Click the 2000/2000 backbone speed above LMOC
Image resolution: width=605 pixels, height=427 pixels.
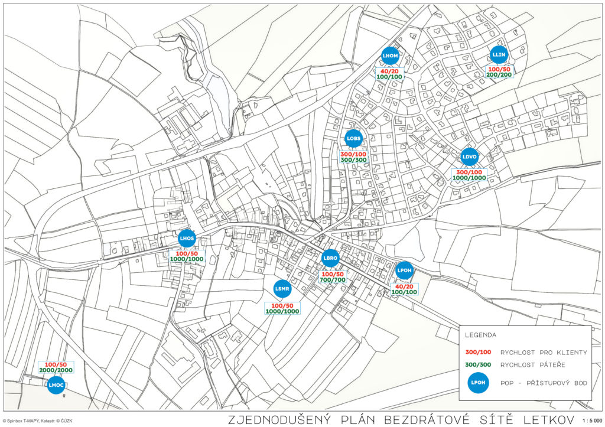pyautogui.click(x=56, y=370)
